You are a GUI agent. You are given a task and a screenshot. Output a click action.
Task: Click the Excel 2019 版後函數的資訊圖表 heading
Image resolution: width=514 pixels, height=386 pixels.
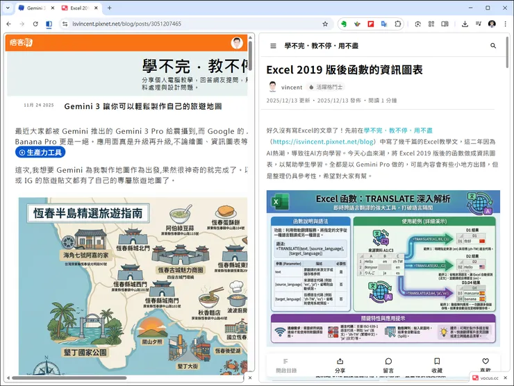point(345,70)
